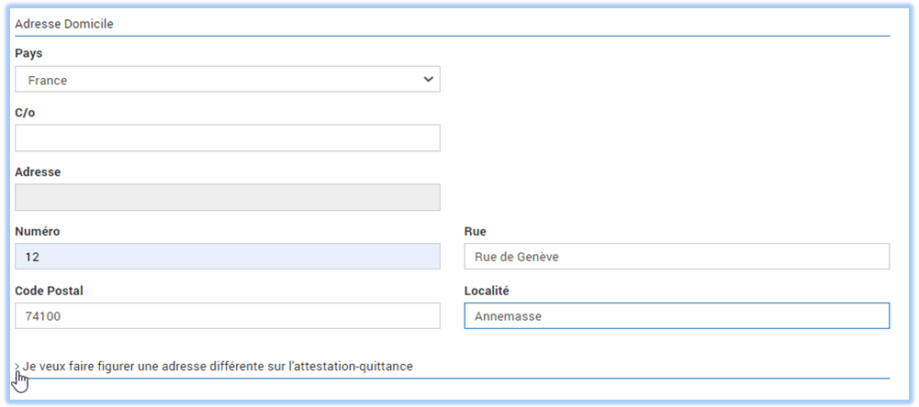Click the Pays field label

(x=28, y=54)
